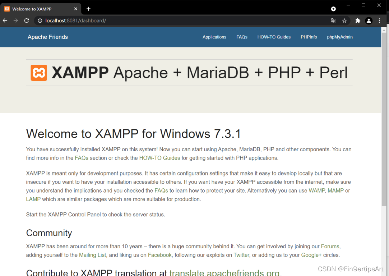Open the Mailing List link
The image size is (389, 276).
[93, 255]
